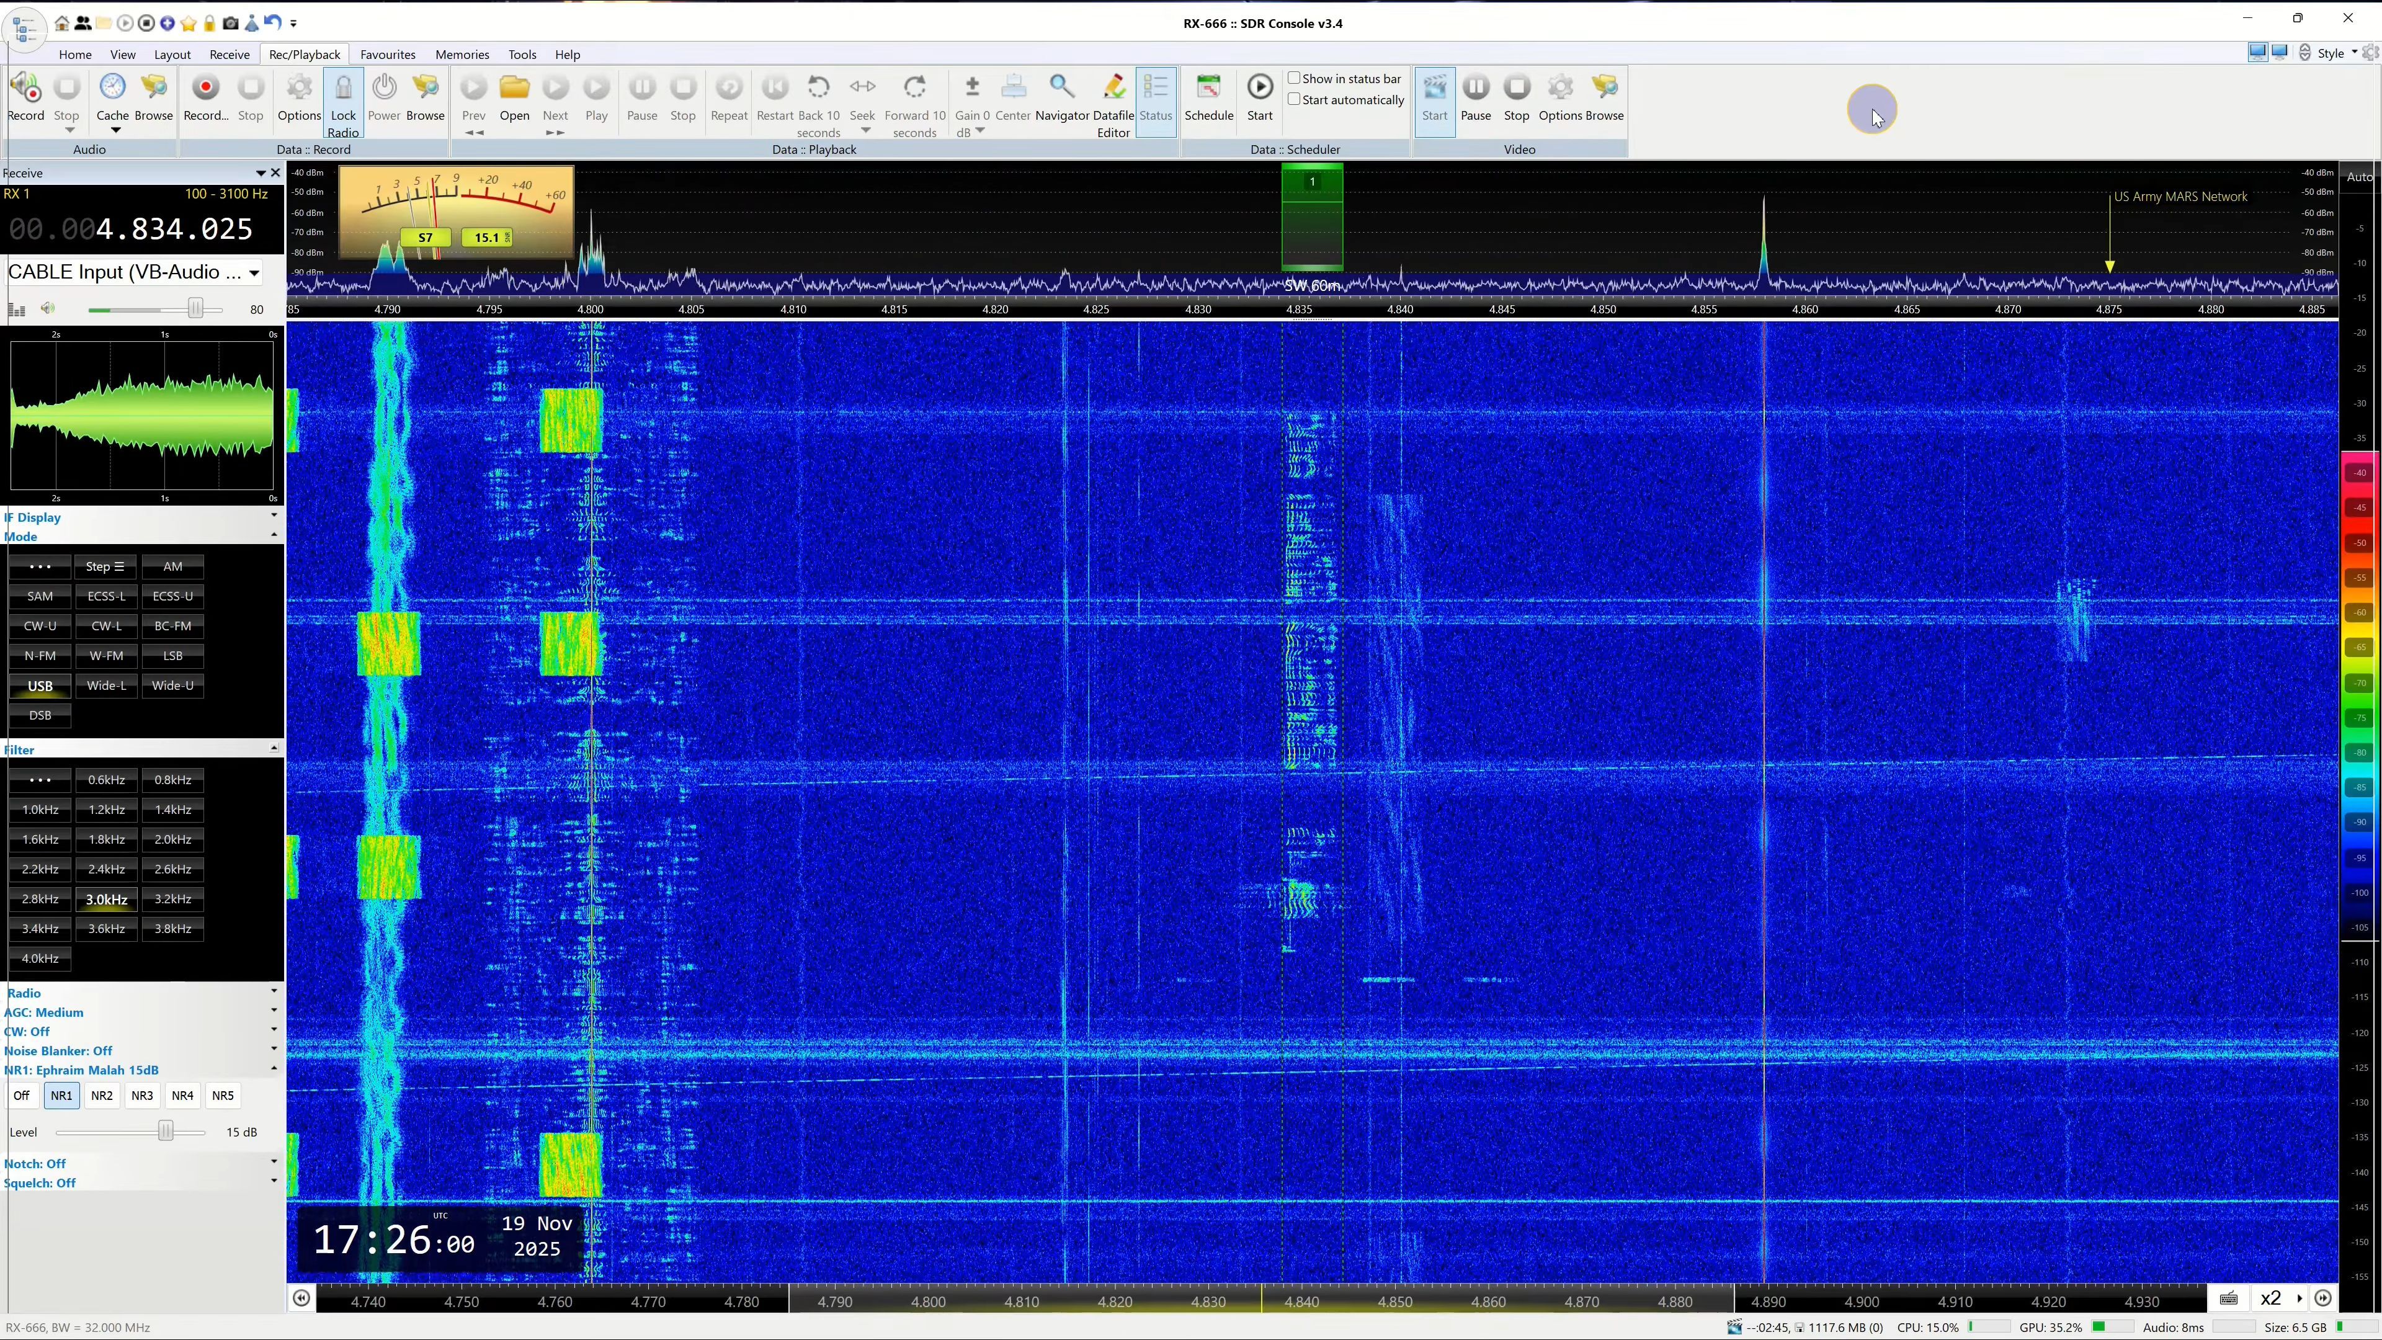Turn noise reduction Off
The height and width of the screenshot is (1340, 2382).
point(21,1096)
